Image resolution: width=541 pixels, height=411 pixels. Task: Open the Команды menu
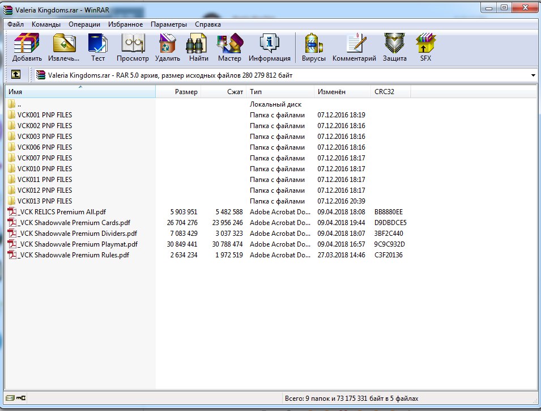point(46,24)
